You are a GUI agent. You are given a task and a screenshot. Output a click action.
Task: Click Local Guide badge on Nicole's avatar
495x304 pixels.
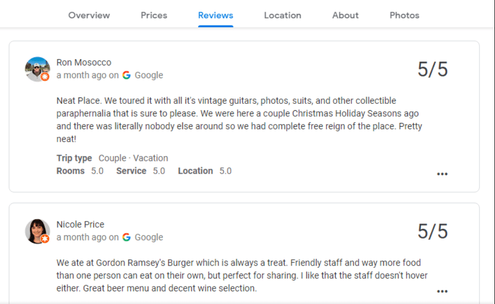(x=45, y=239)
